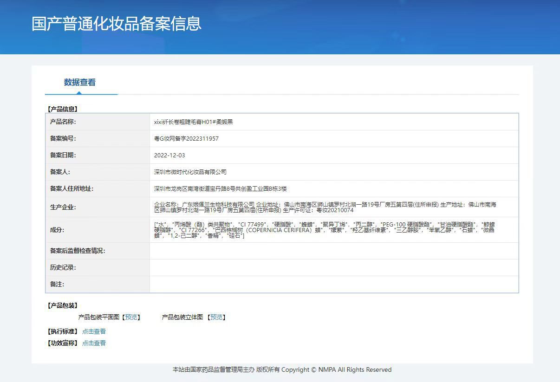The width and height of the screenshot is (560, 382).
Task: Click the page title 国产普通化妆品备案信息
Action: point(117,24)
